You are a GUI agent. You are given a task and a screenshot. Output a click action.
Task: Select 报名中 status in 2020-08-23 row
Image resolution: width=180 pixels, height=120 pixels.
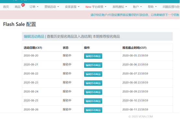coord(67,83)
